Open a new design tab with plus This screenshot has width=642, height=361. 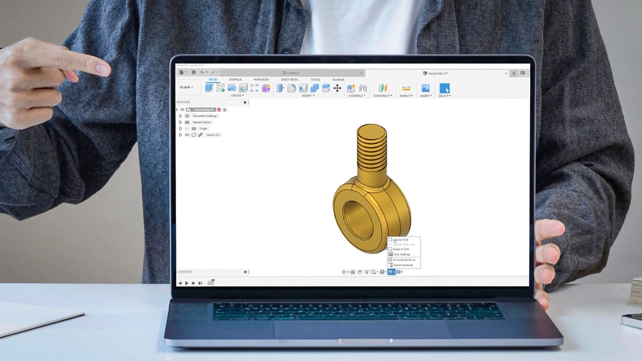pos(514,73)
